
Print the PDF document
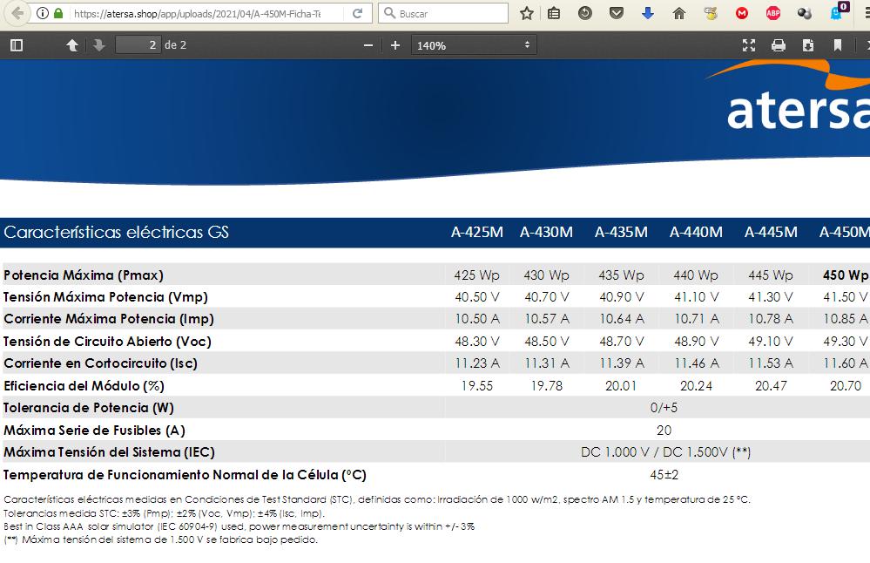[x=779, y=45]
